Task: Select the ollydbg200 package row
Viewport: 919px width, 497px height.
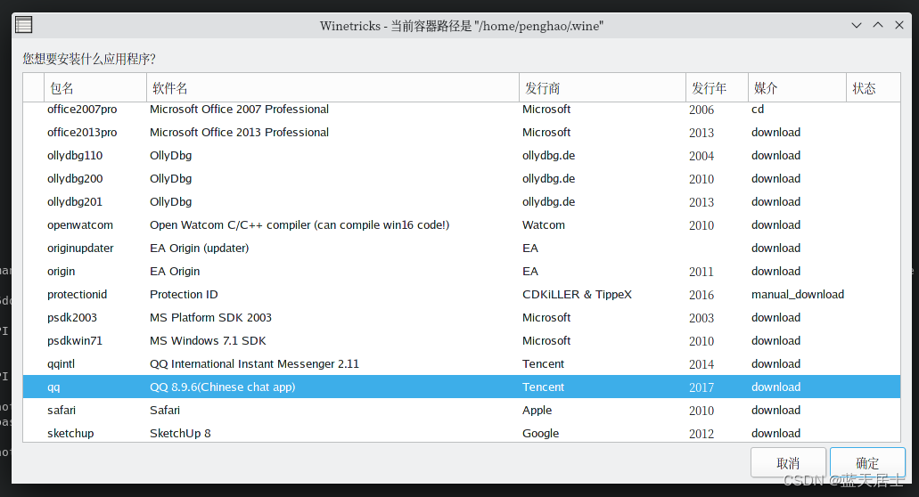Action: 461,178
